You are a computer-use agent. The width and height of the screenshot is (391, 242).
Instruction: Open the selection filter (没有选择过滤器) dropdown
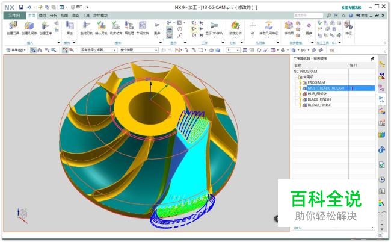[x=99, y=50]
